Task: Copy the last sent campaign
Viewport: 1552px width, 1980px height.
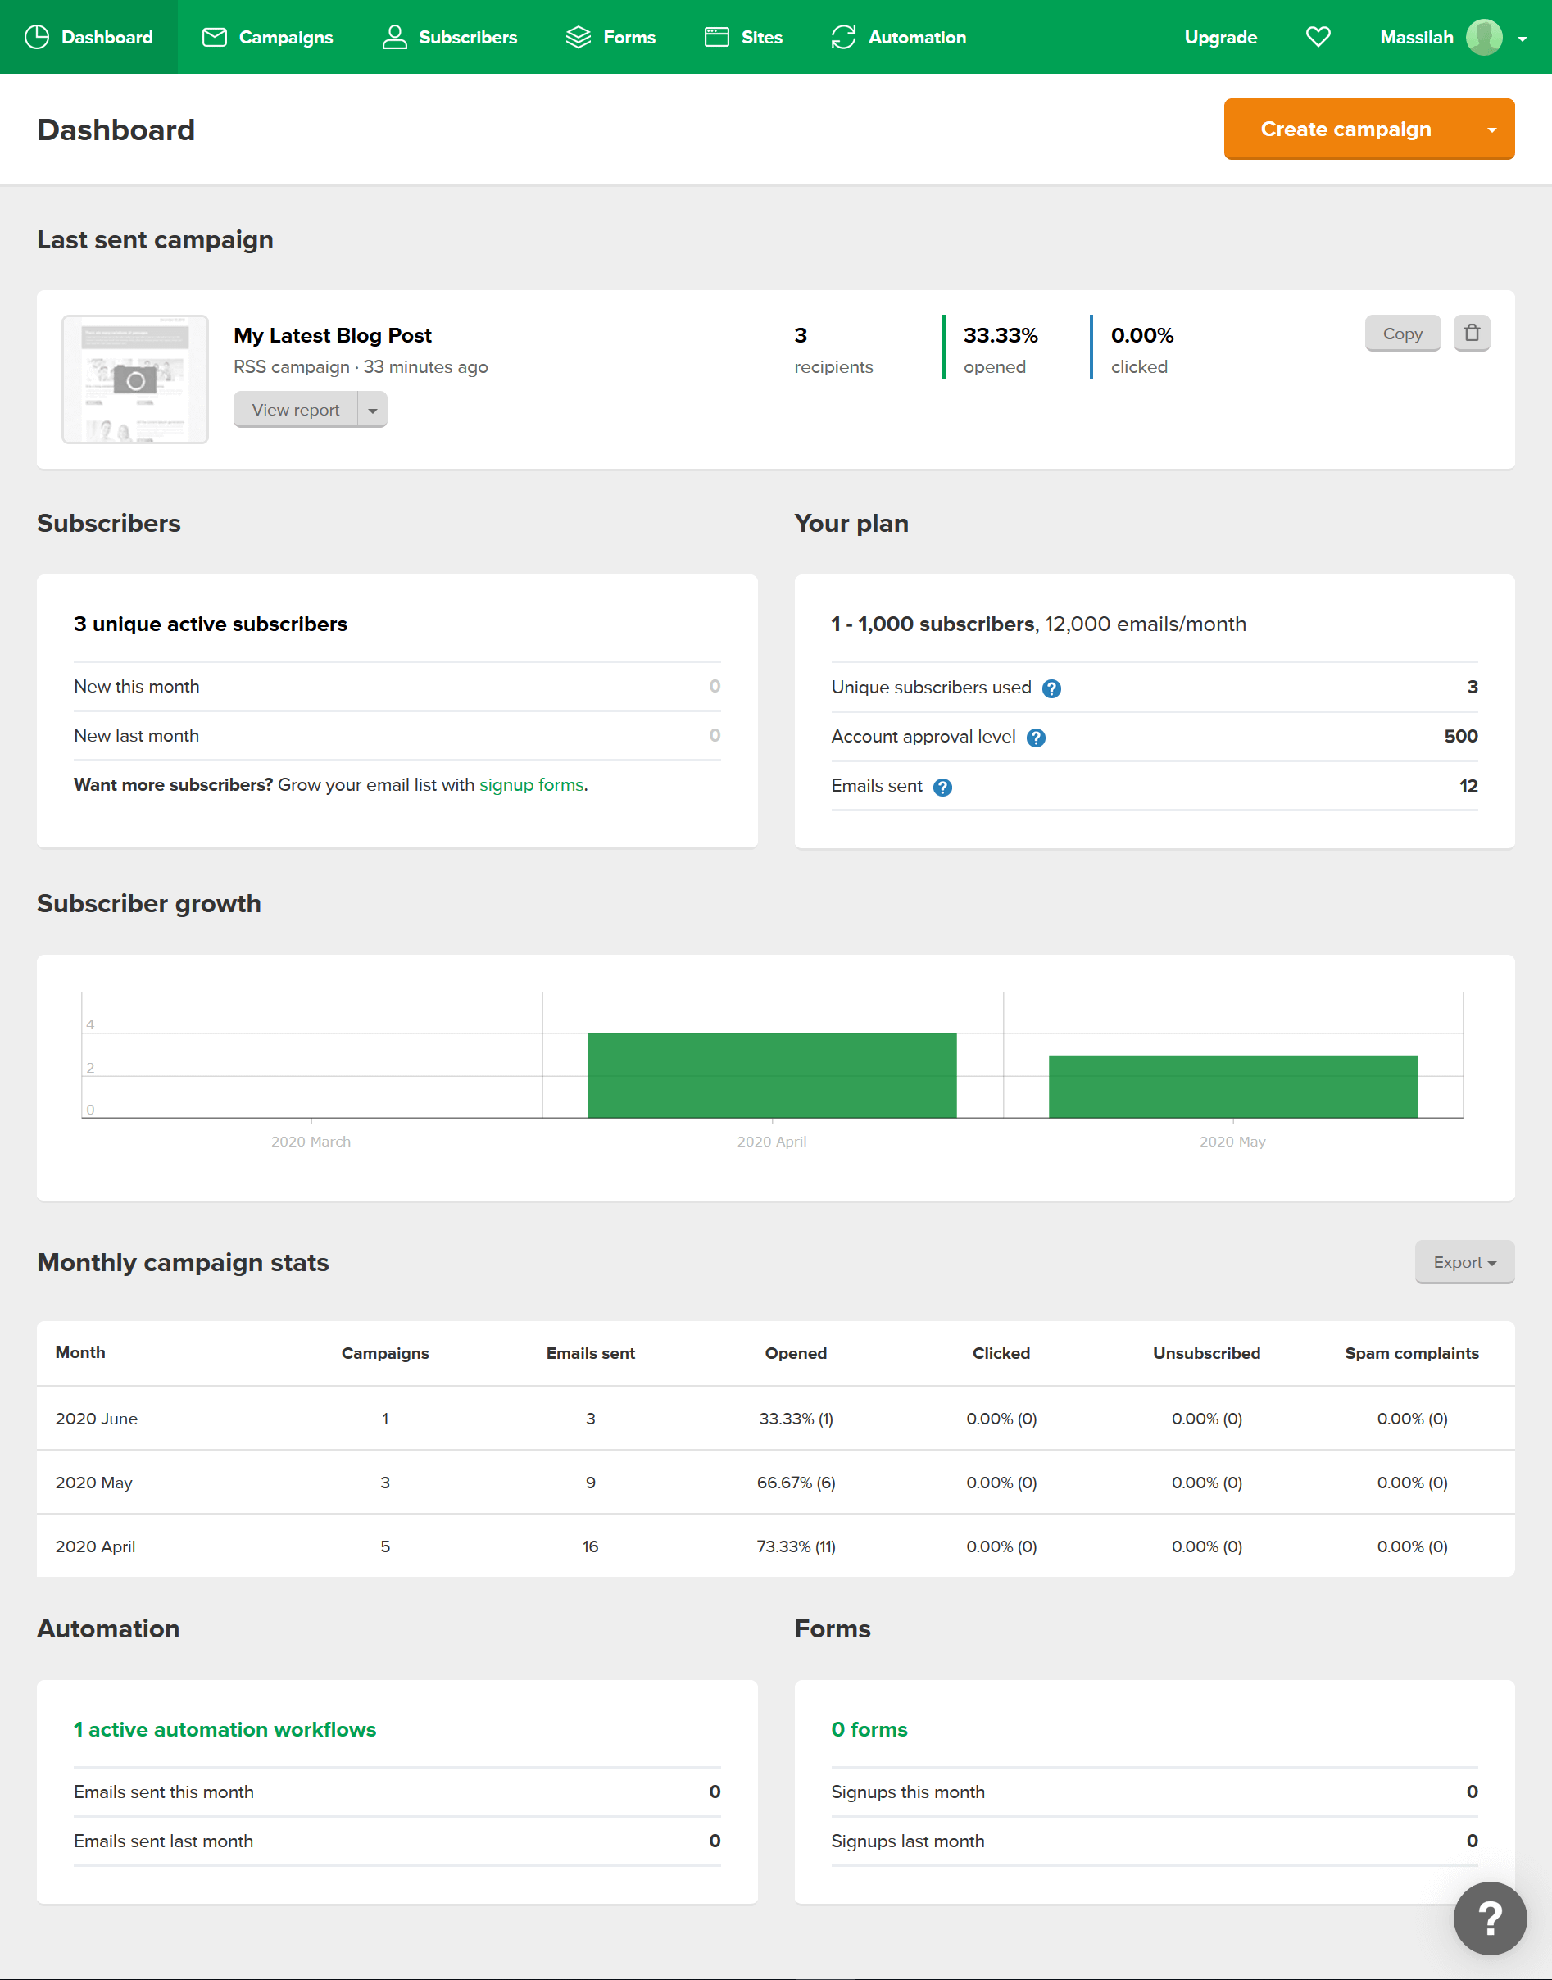Action: pyautogui.click(x=1402, y=334)
